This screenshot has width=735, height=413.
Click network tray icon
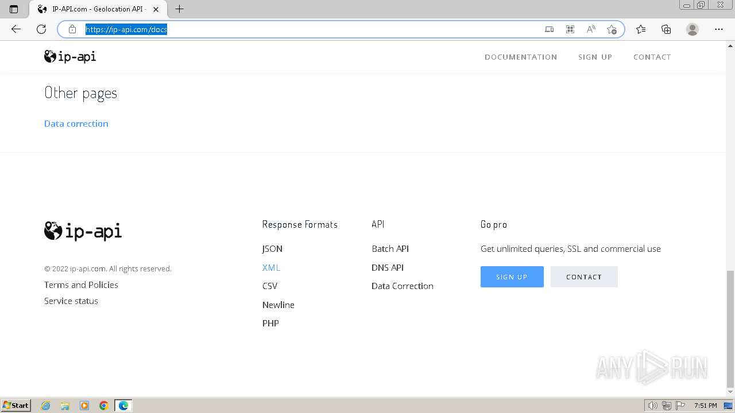(667, 406)
